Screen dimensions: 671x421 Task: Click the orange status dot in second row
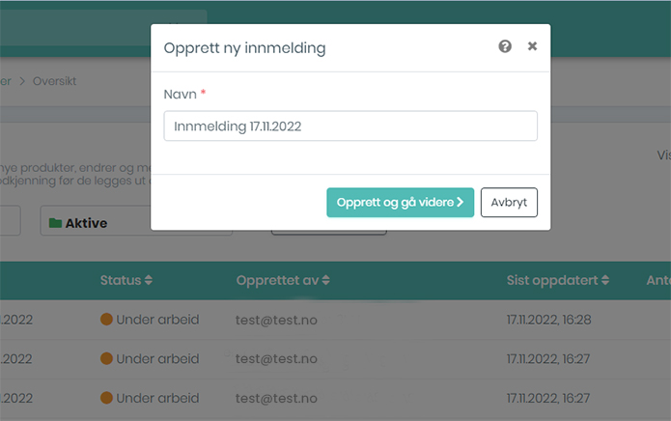(106, 359)
